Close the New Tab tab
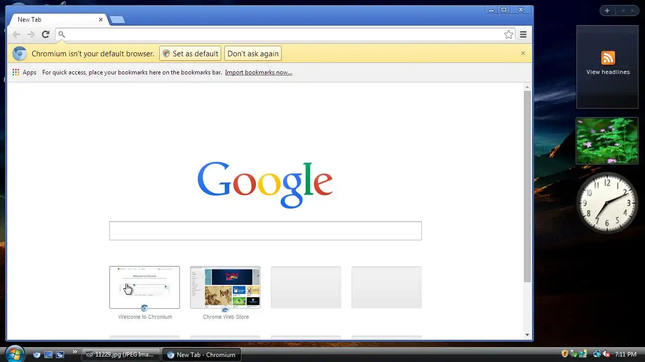Image resolution: width=645 pixels, height=362 pixels. click(100, 20)
